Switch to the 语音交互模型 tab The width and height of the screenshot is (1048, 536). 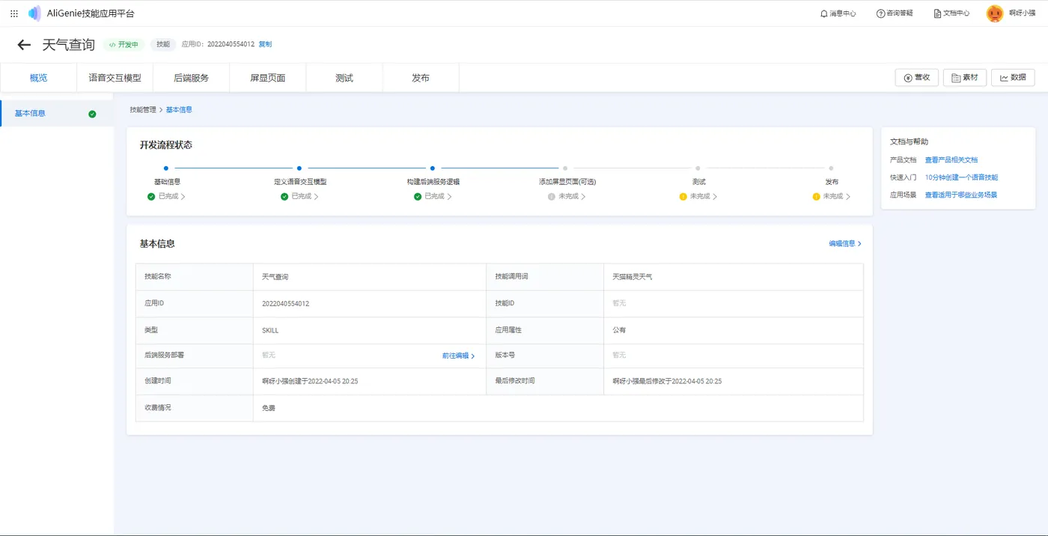(x=115, y=78)
